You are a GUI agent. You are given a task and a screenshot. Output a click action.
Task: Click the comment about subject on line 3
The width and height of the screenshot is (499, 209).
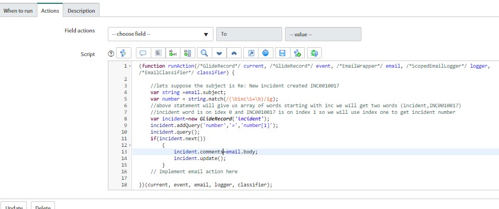tap(245, 86)
